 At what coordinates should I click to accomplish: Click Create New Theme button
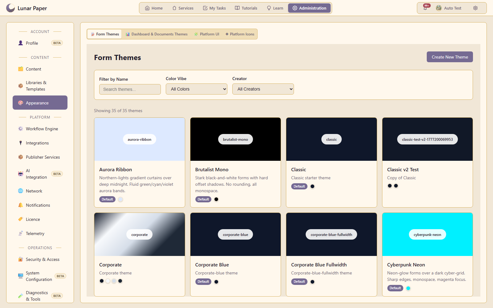point(450,57)
